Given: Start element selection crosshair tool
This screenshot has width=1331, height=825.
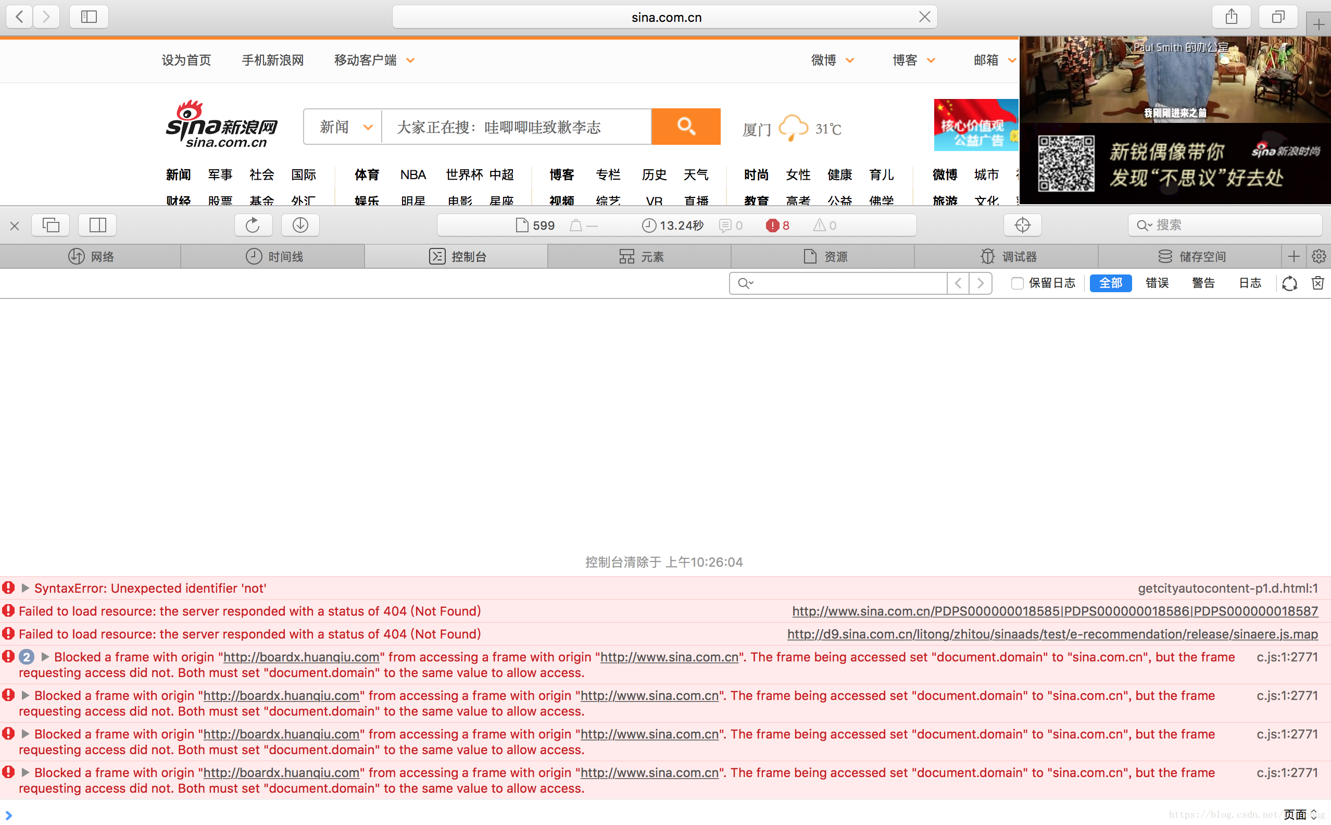Looking at the screenshot, I should [1023, 225].
